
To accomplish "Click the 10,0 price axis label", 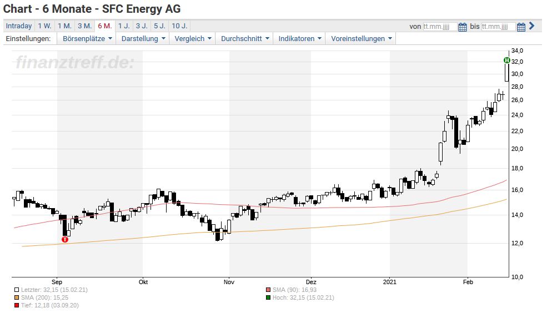I will (518, 277).
